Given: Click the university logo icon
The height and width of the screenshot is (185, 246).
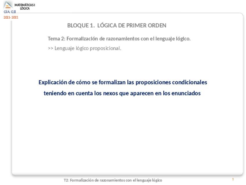Looking at the screenshot, I should [x=8, y=5].
